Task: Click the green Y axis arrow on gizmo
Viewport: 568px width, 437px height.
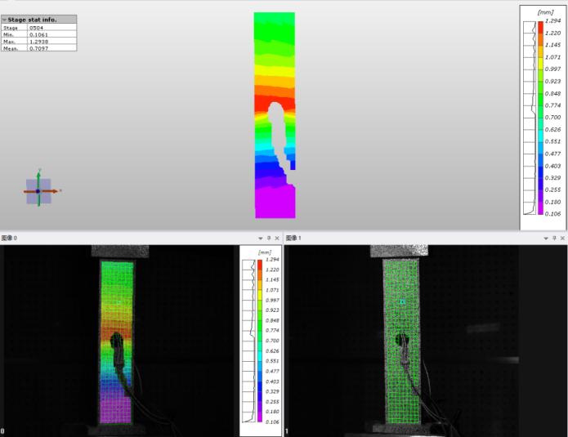Action: click(38, 175)
